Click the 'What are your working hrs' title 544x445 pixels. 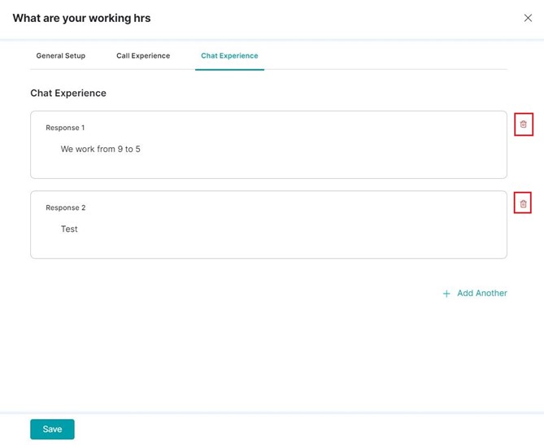[81, 18]
